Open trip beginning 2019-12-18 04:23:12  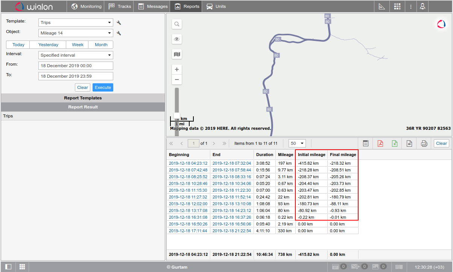point(188,163)
